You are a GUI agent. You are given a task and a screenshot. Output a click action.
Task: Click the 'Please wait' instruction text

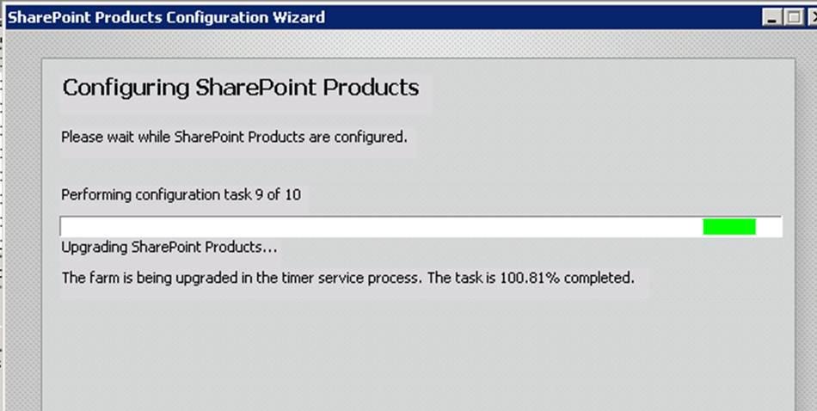234,137
